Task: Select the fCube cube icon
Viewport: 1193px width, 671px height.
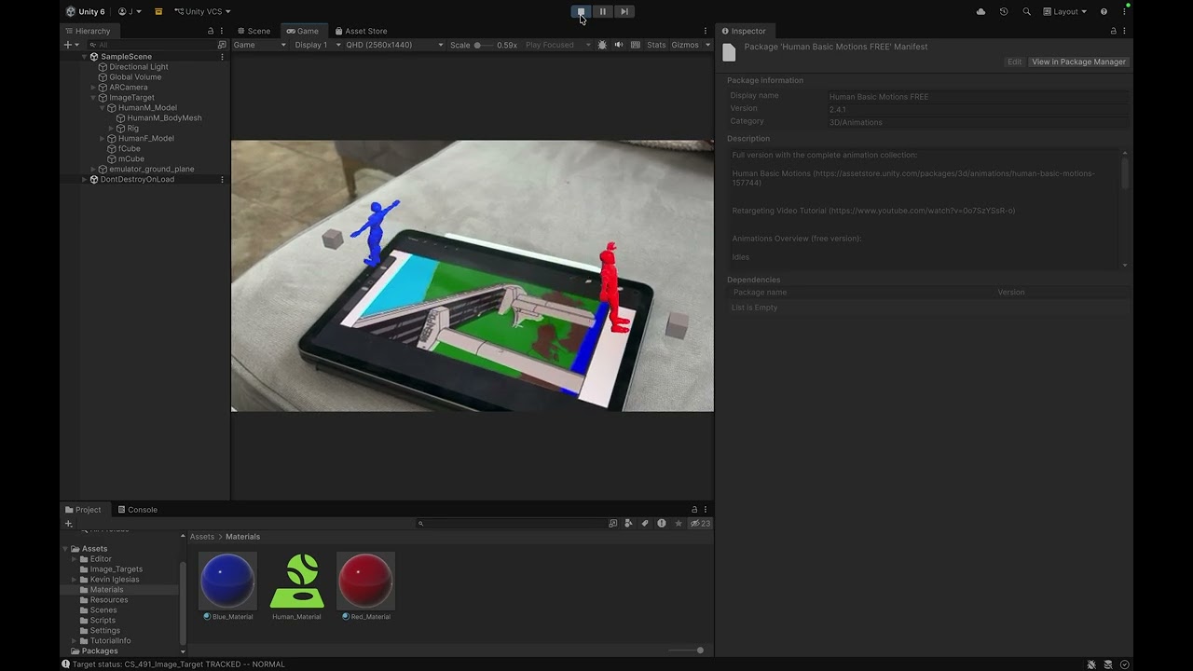Action: 112,149
